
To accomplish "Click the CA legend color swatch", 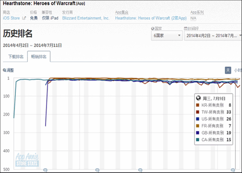I will (198, 140).
